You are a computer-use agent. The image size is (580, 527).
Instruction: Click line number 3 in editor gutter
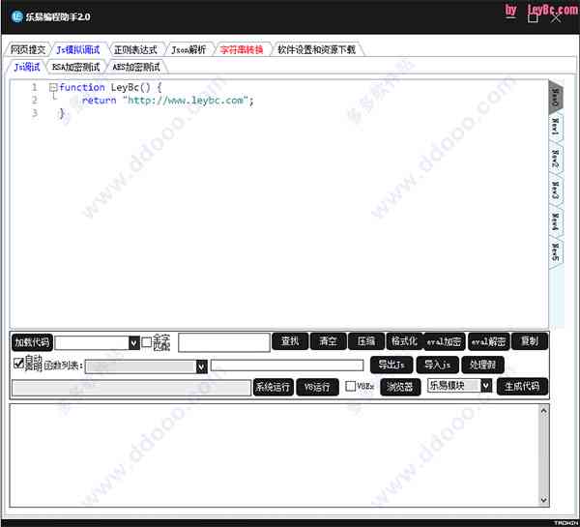pos(35,112)
